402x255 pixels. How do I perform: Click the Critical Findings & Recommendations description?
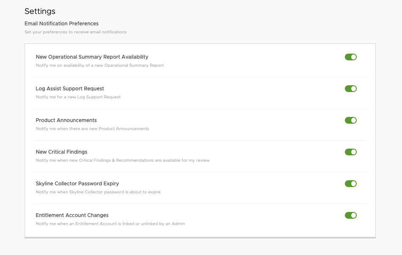click(x=123, y=160)
